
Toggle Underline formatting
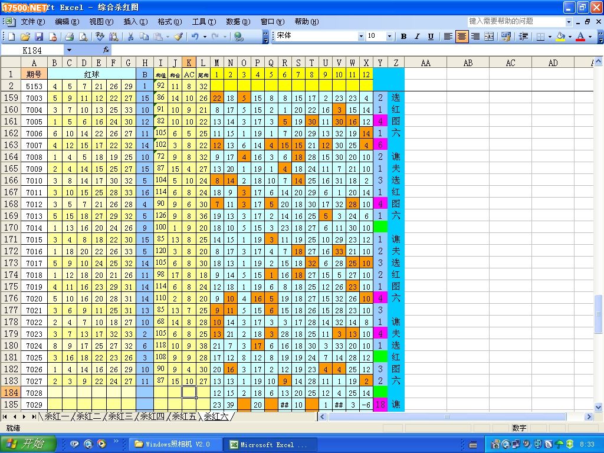coord(431,37)
